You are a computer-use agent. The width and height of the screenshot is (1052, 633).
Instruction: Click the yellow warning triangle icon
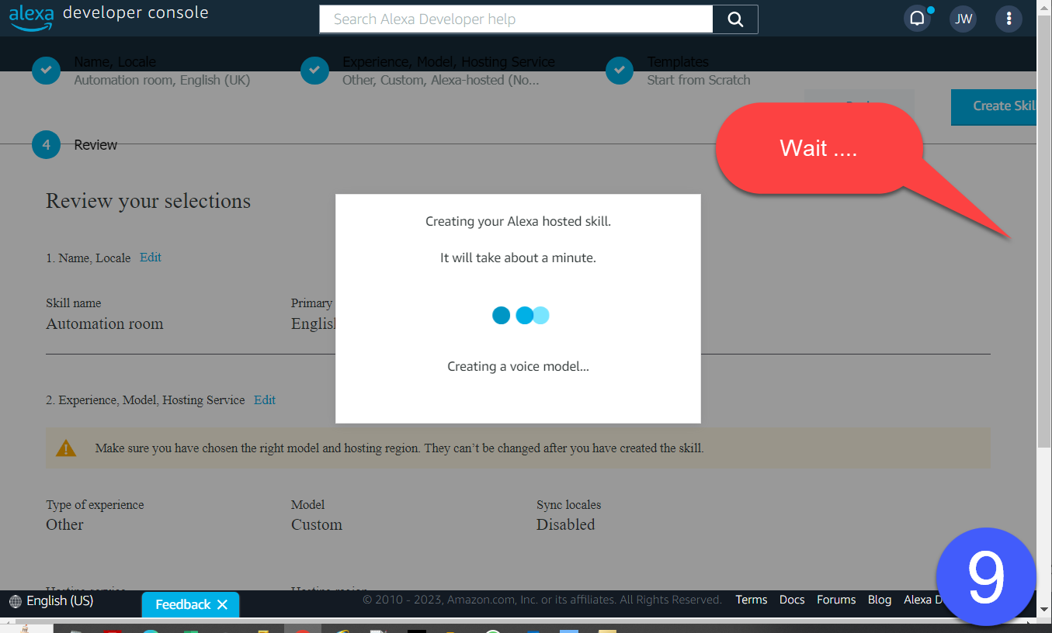click(66, 448)
